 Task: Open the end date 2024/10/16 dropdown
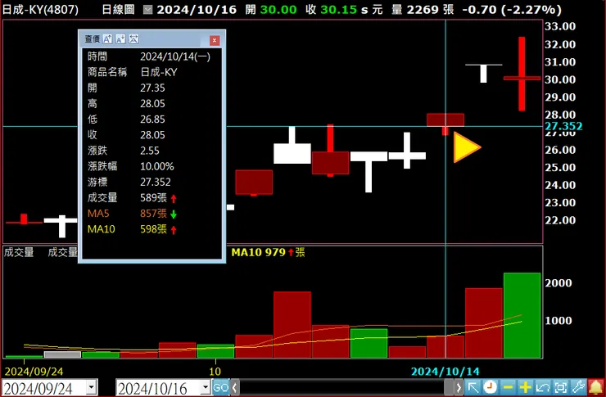point(206,387)
